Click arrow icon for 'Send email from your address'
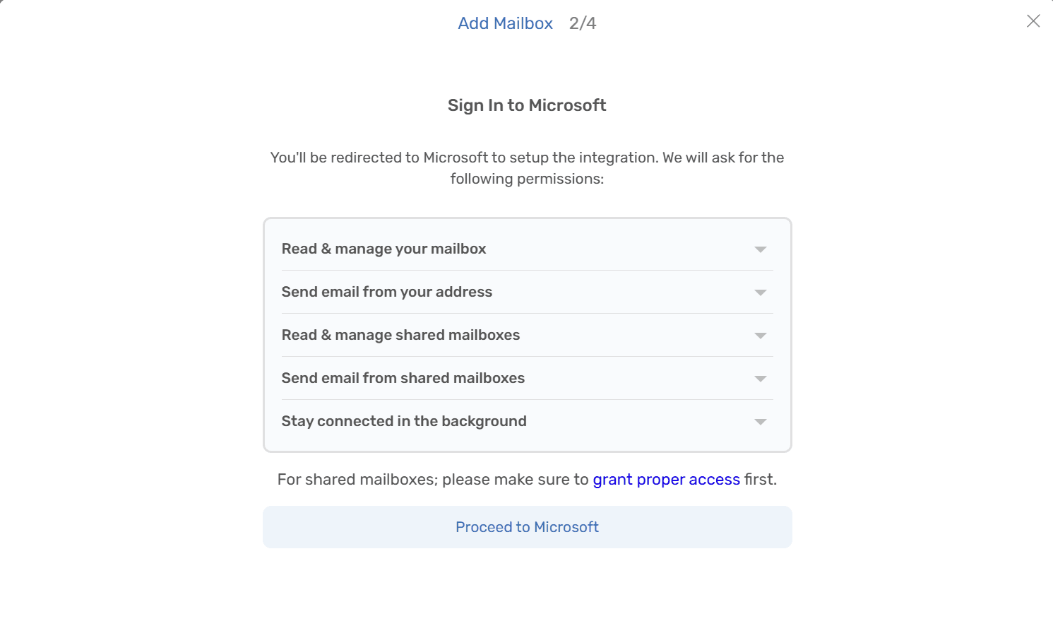Screen dimensions: 1053x626 point(761,293)
